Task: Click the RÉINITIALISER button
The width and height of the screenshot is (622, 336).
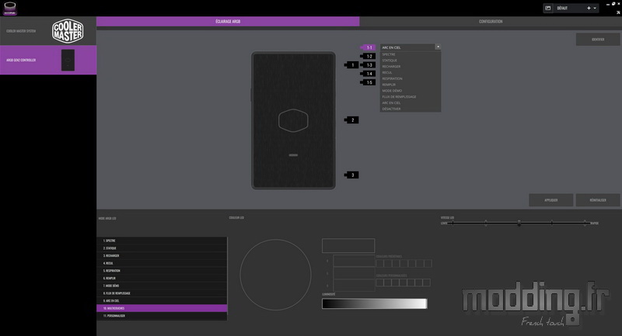Action: [598, 200]
